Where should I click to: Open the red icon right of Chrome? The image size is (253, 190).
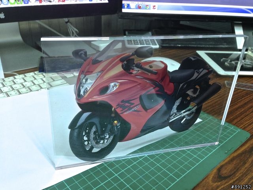(x=154, y=7)
